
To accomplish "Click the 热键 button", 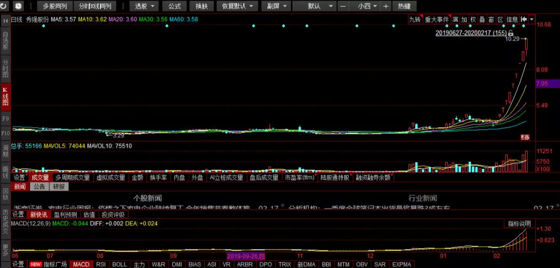I will (404, 6).
